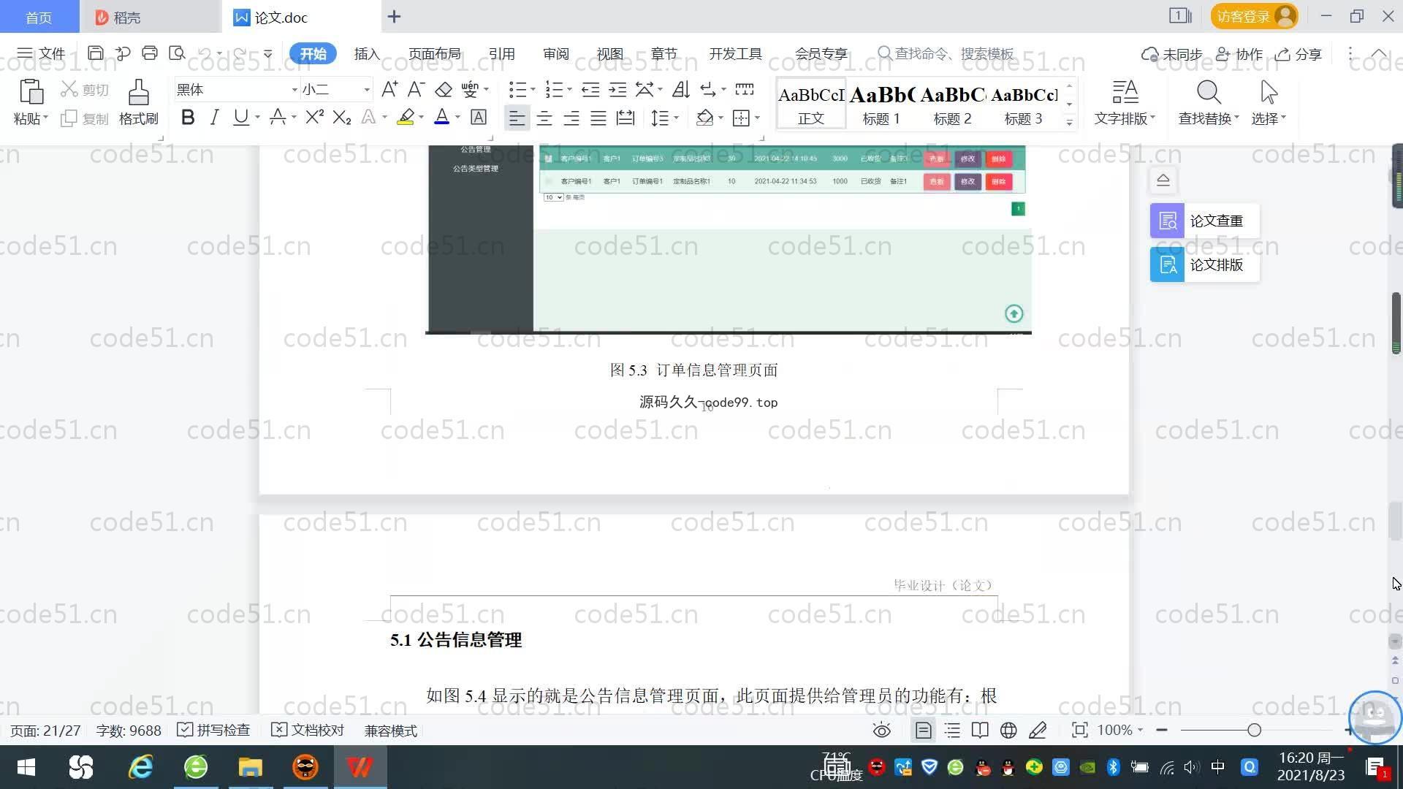
Task: Toggle bold formatting
Action: [x=188, y=118]
